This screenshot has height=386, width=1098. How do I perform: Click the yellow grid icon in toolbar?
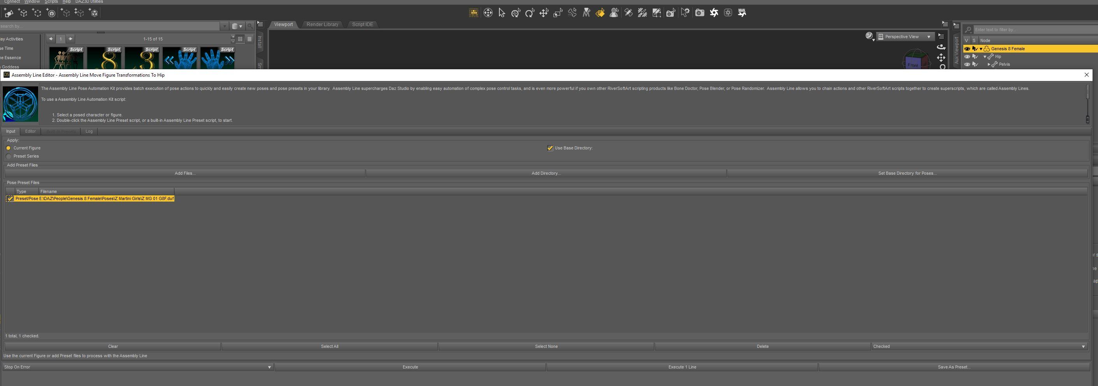(474, 13)
